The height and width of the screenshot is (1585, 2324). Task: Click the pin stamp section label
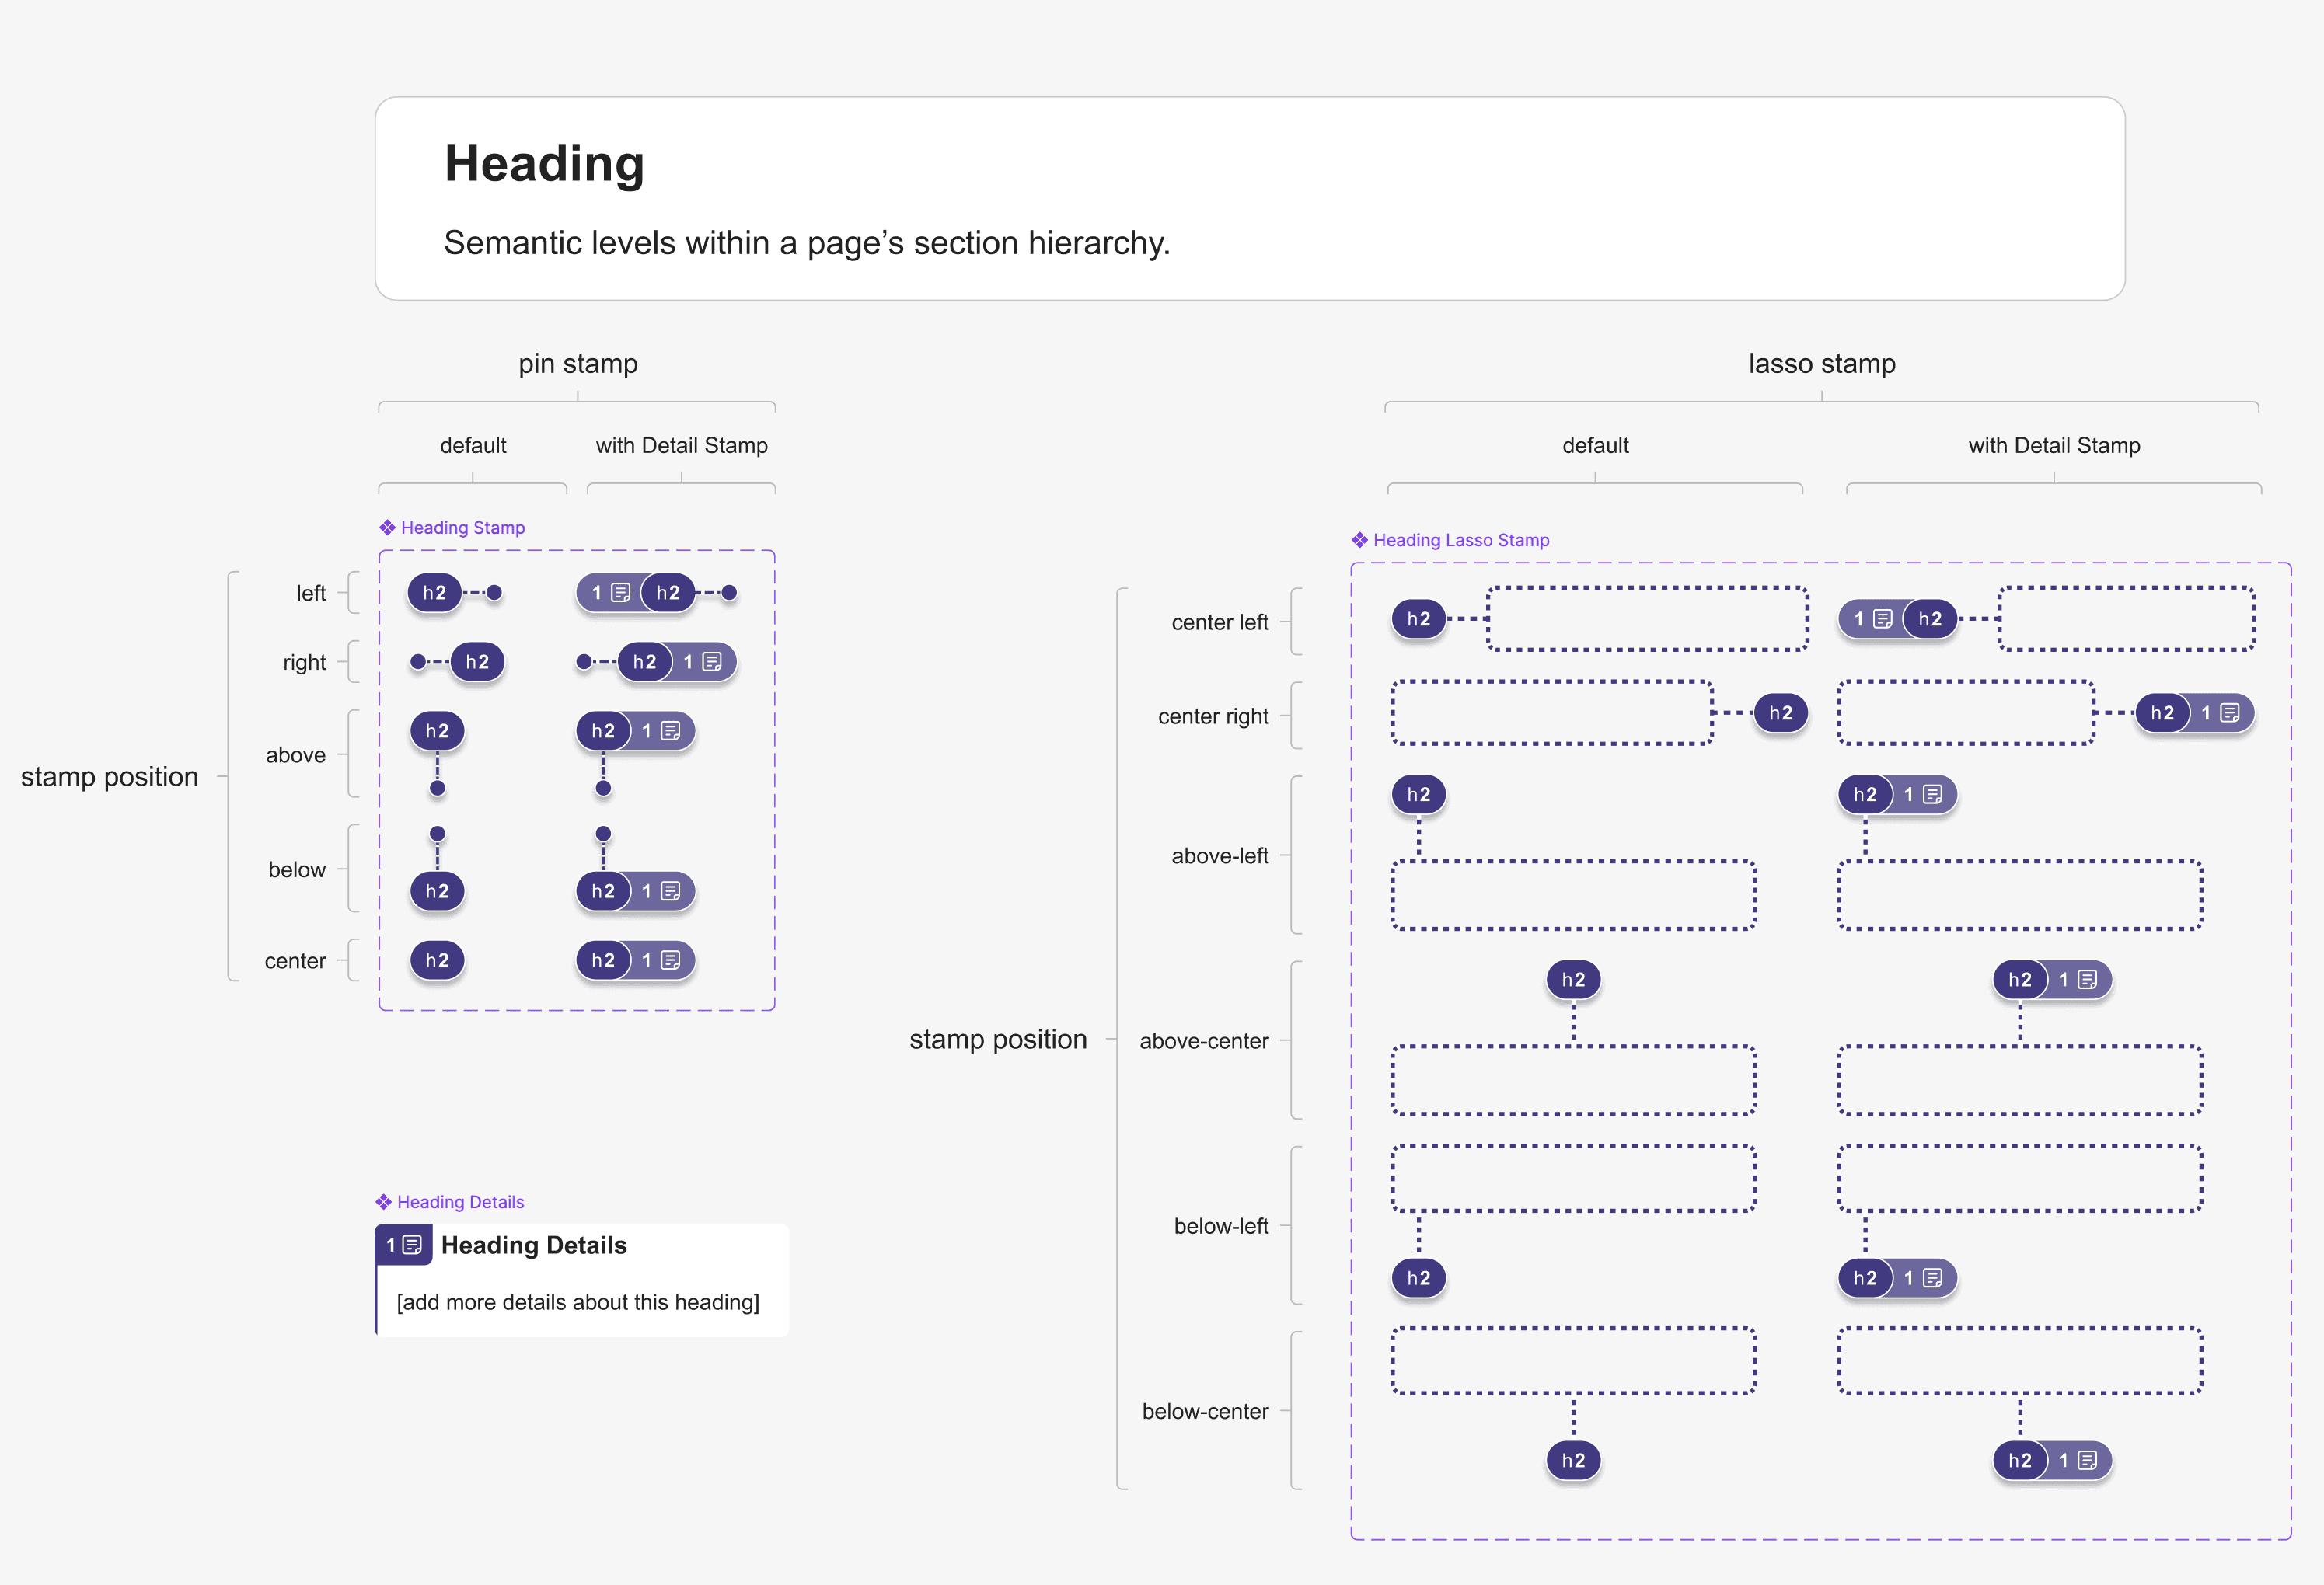pos(578,363)
